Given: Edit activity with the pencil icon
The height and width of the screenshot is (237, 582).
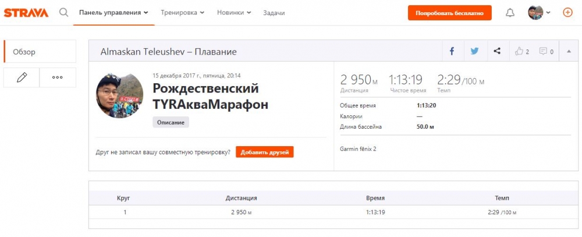Looking at the screenshot, I should pyautogui.click(x=22, y=77).
